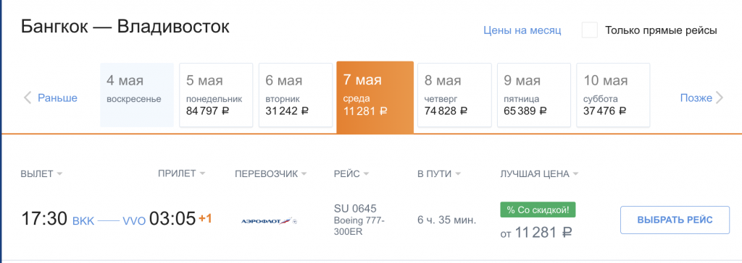
Task: Click ВЫБРАТЬ РЕЙС button
Action: tap(675, 220)
